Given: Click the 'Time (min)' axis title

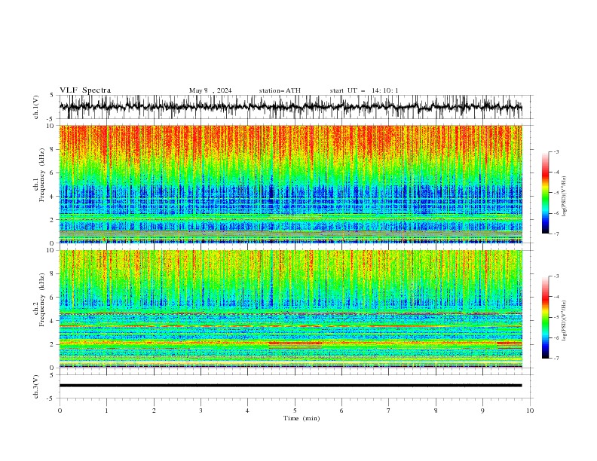Looking at the screenshot, I should (302, 418).
